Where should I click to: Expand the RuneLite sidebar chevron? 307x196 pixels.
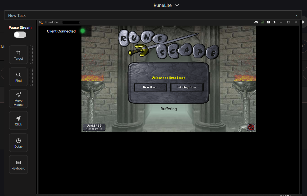tap(274, 22)
